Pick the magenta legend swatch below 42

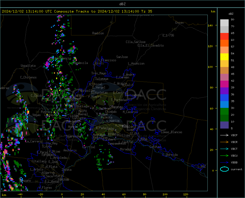click(224, 84)
